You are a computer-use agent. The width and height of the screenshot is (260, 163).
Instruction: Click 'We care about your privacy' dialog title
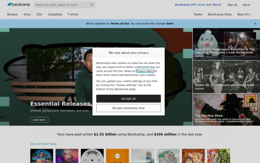click(x=129, y=53)
